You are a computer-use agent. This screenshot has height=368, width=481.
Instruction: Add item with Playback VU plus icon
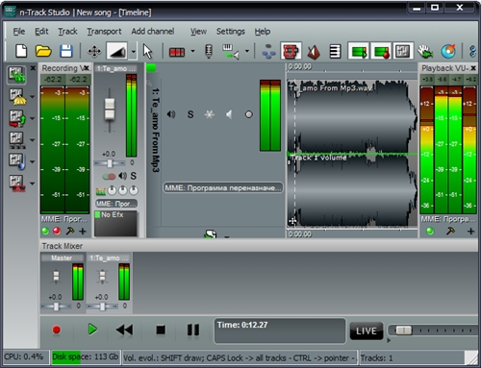coord(470,231)
